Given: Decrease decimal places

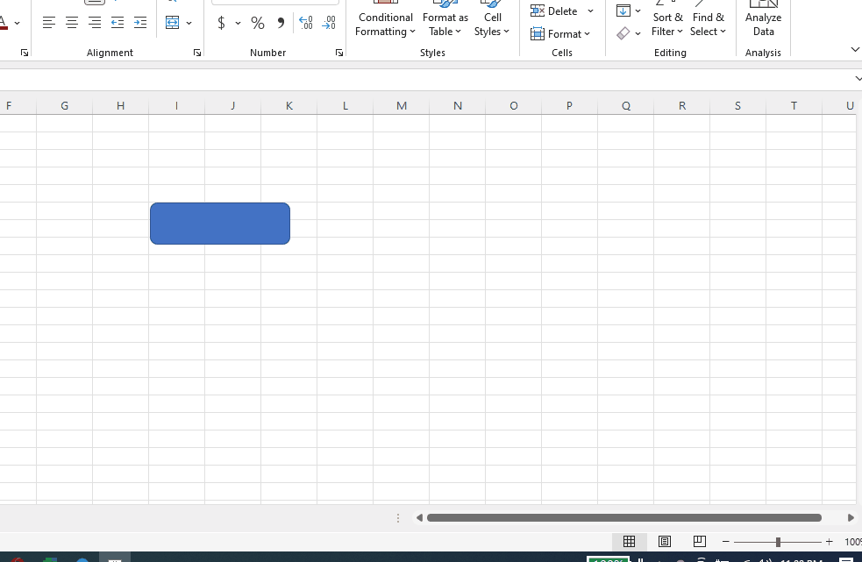Looking at the screenshot, I should pos(328,24).
